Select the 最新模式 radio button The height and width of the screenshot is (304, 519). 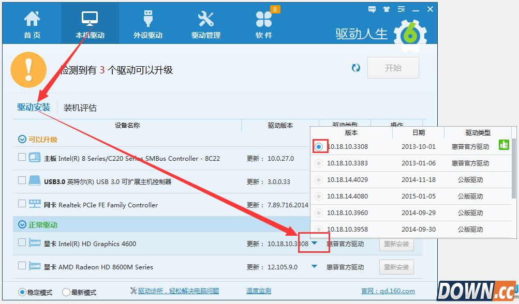pyautogui.click(x=66, y=292)
